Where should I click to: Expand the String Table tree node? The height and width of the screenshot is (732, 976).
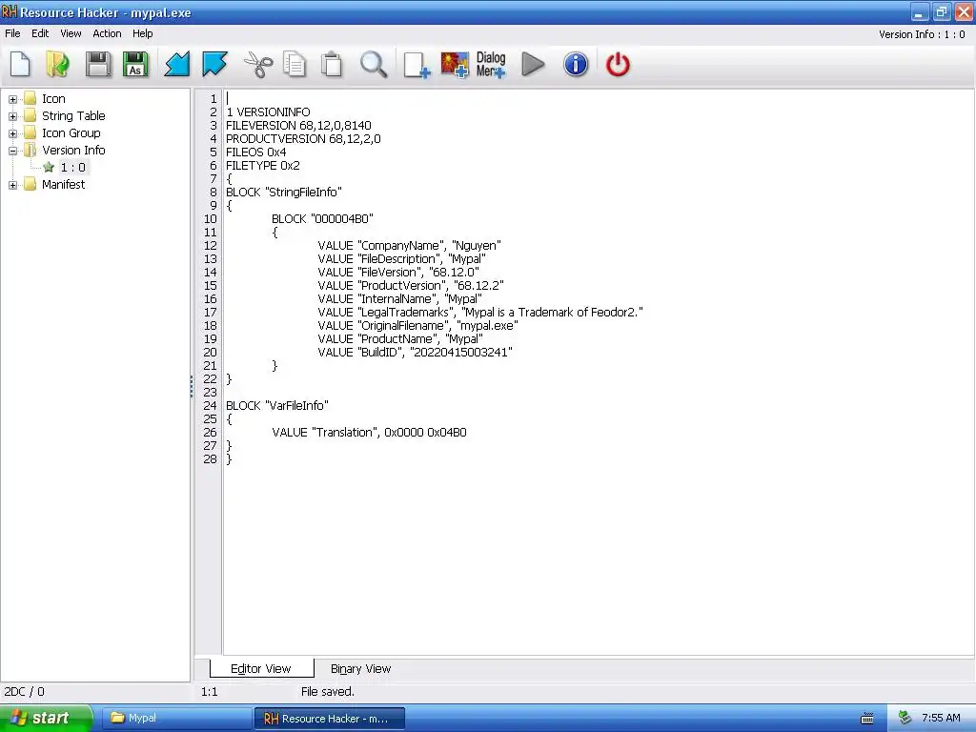(x=12, y=116)
